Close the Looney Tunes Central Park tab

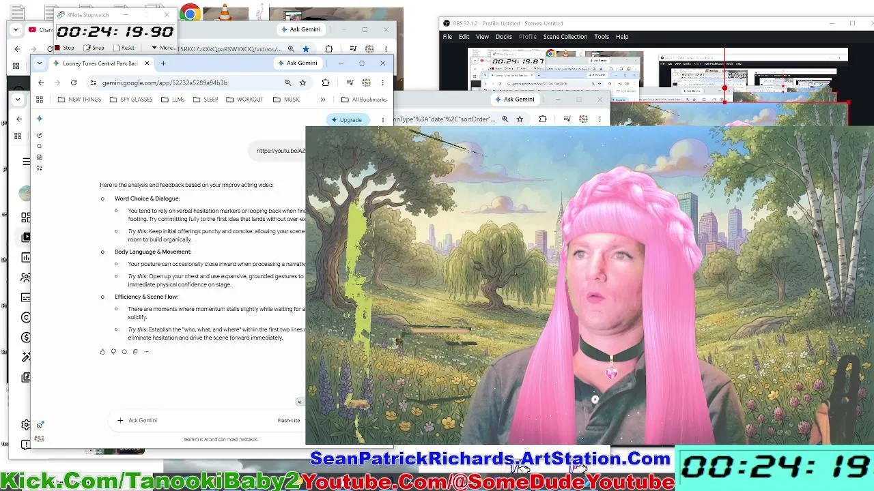(147, 63)
